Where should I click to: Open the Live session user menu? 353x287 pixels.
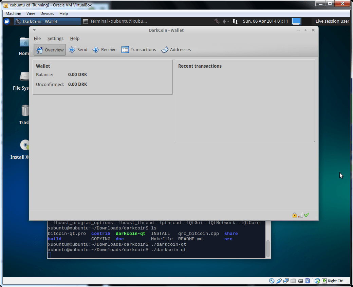tap(332, 21)
